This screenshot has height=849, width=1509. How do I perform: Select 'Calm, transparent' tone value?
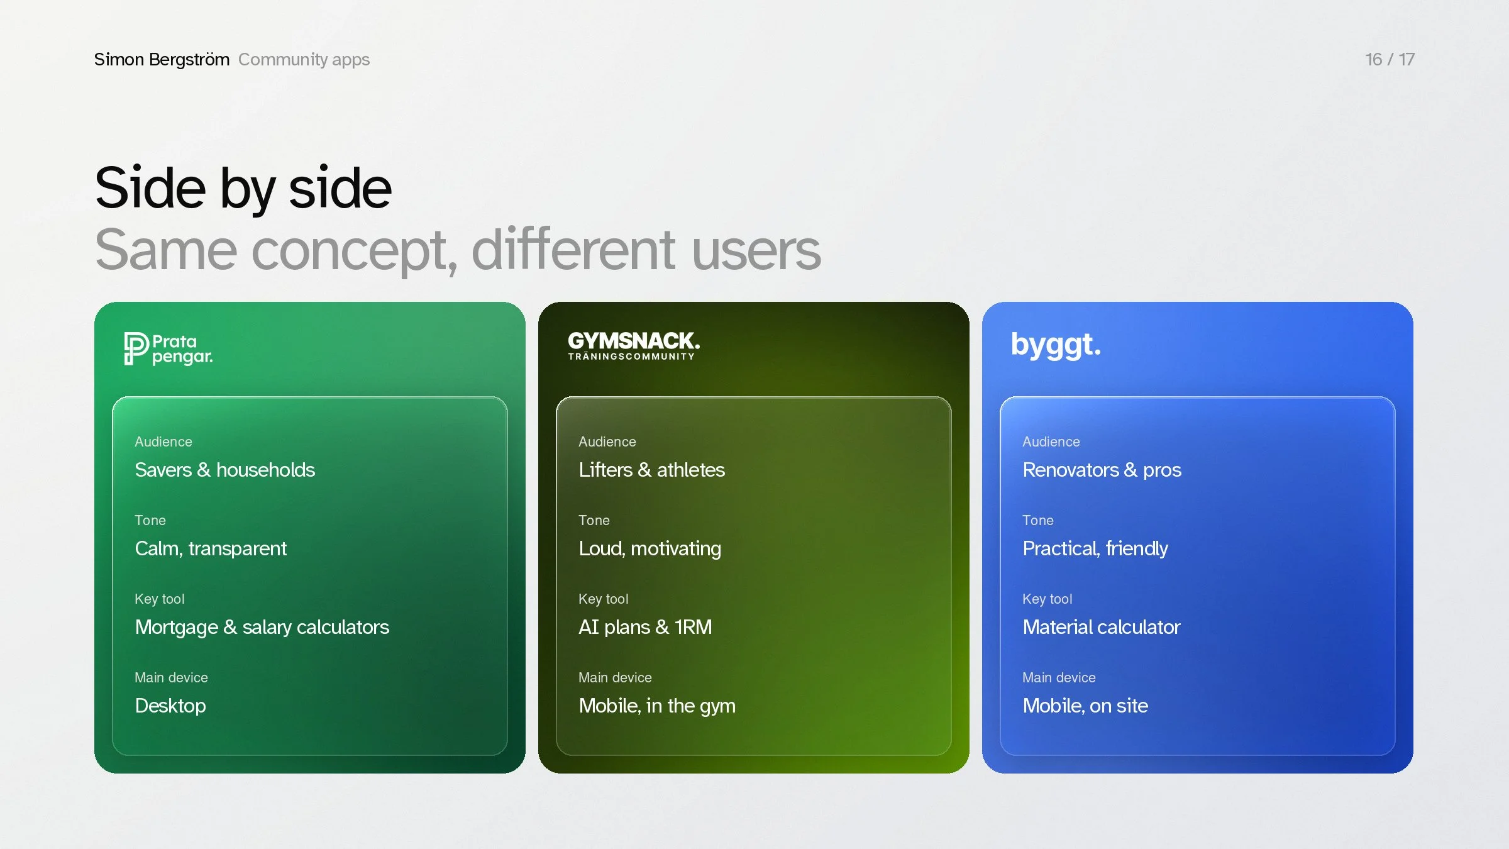(211, 549)
